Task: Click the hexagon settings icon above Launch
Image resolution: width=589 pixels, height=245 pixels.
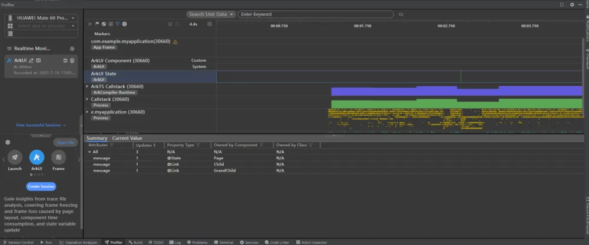Action: click(8, 142)
